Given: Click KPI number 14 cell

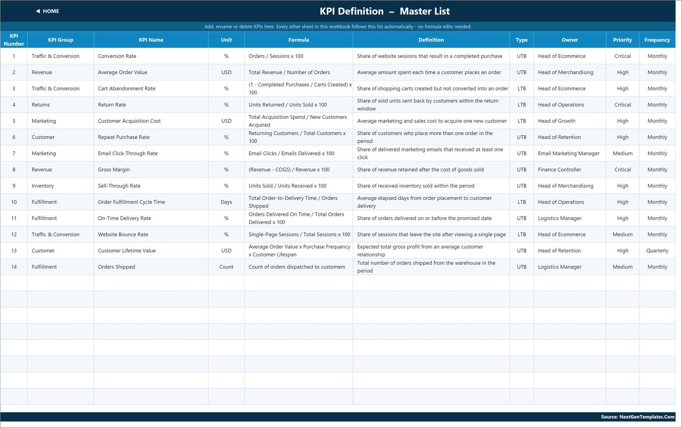Looking at the screenshot, I should pyautogui.click(x=14, y=267).
